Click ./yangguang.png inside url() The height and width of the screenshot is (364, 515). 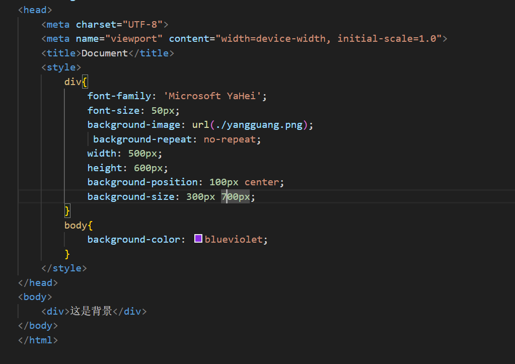point(259,125)
